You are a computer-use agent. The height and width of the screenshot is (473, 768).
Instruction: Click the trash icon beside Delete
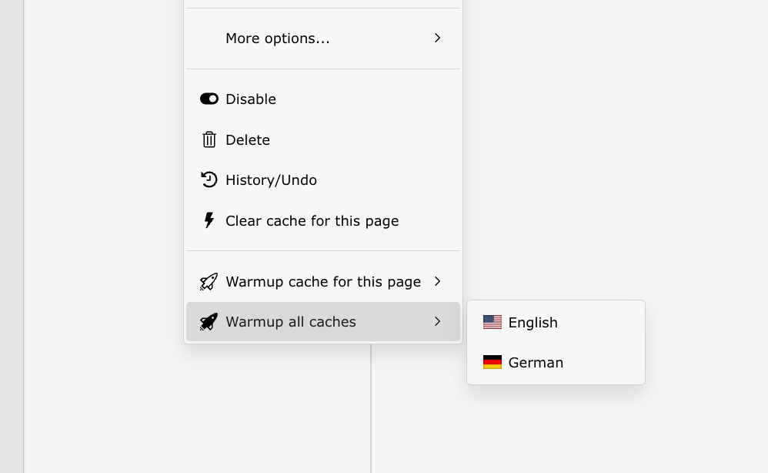click(x=209, y=139)
